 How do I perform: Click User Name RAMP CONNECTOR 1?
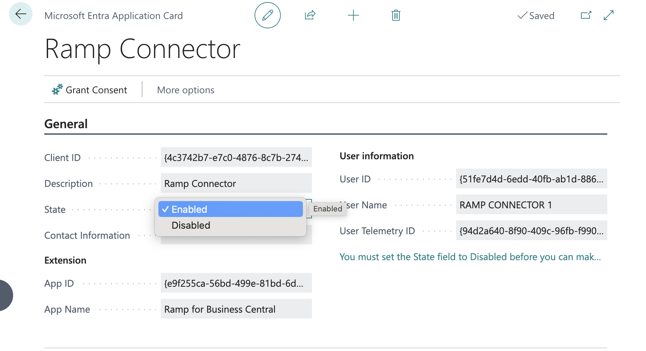(x=532, y=205)
